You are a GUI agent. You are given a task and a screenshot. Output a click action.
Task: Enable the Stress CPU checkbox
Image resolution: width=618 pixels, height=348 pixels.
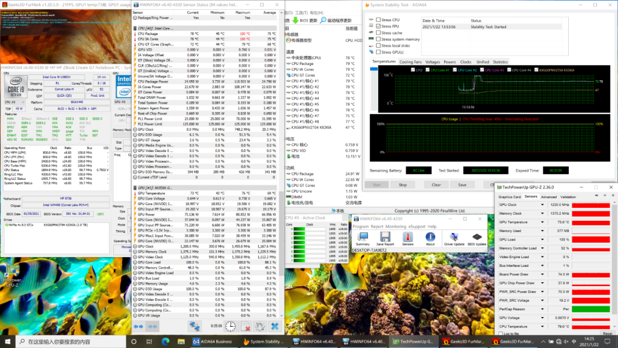[x=378, y=20]
